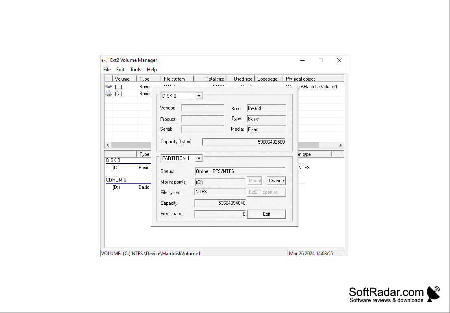450x313 pixels.
Task: Click the Bus field showing Invalid
Action: 266,108
